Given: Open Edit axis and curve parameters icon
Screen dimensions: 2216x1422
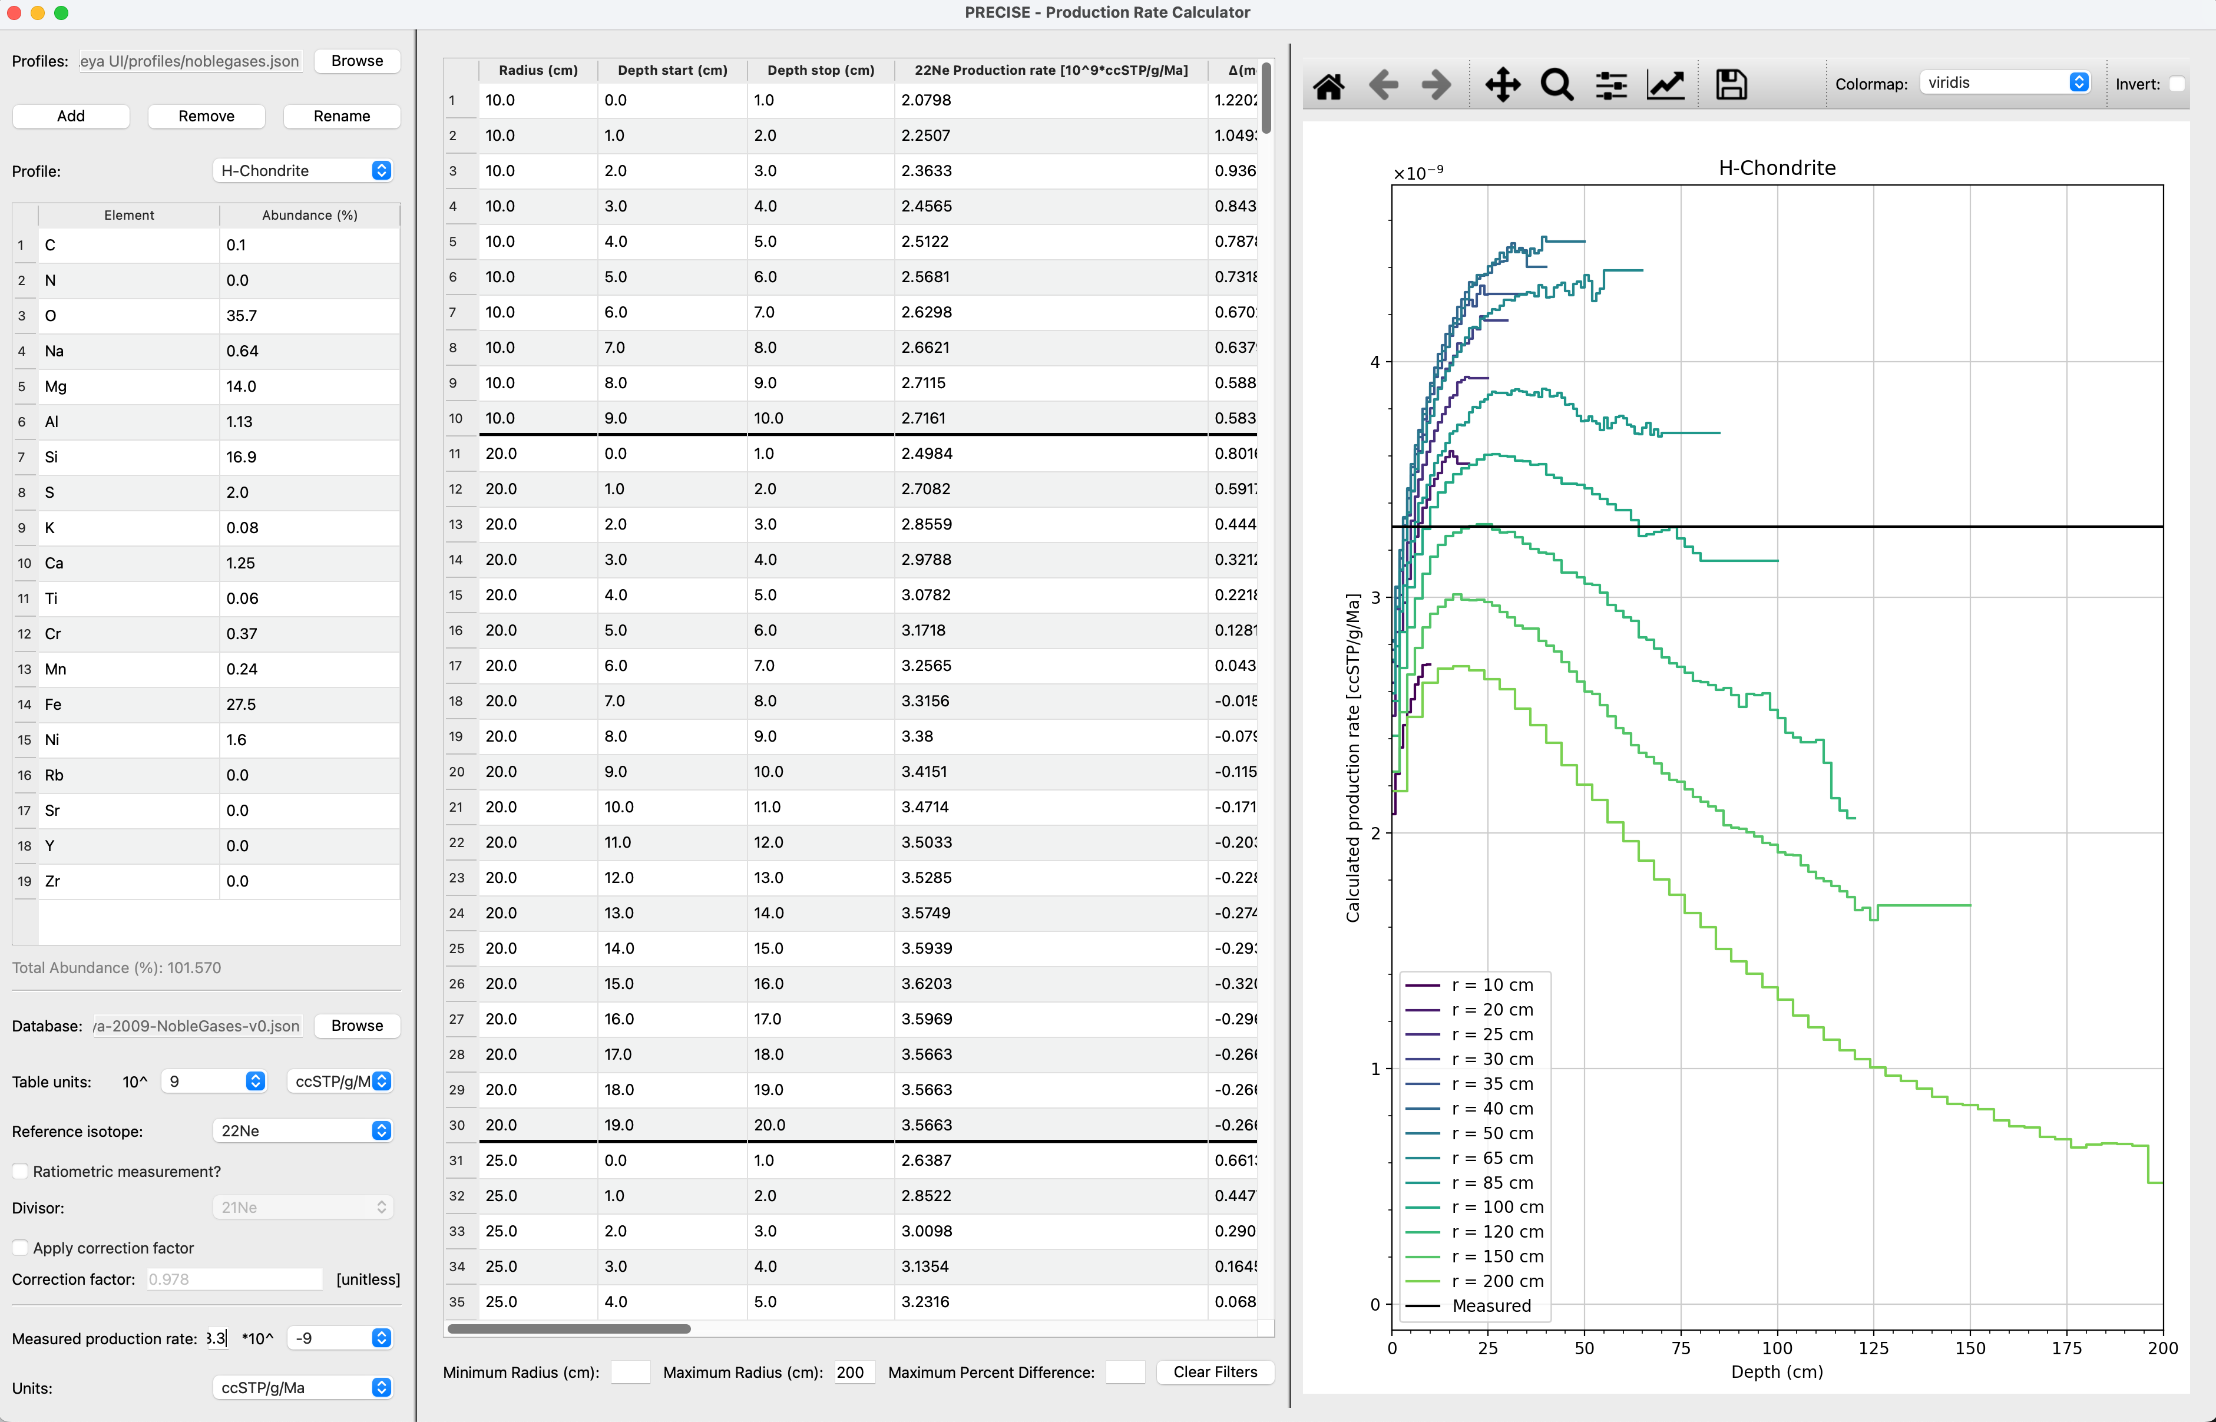Looking at the screenshot, I should pyautogui.click(x=1666, y=85).
